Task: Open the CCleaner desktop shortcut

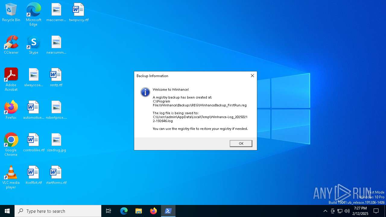Action: coord(11,45)
